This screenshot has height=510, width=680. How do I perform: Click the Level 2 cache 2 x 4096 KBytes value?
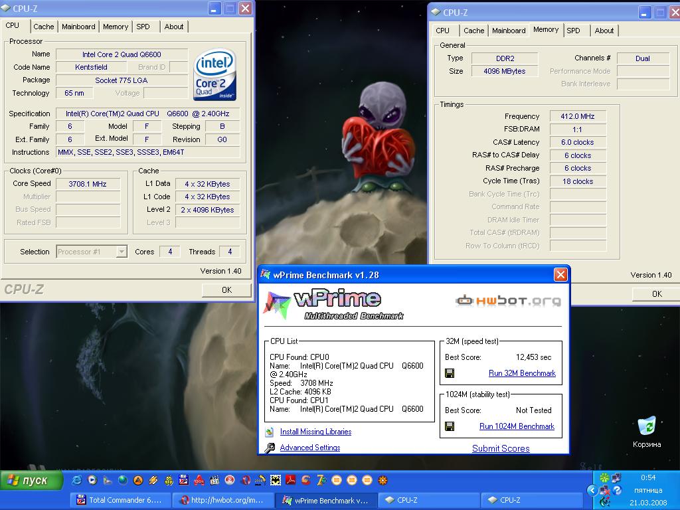pyautogui.click(x=208, y=209)
